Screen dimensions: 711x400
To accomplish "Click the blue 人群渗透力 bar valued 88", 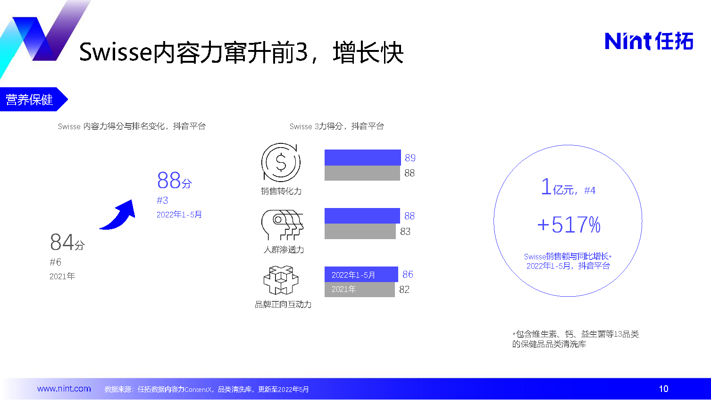I will [x=362, y=216].
